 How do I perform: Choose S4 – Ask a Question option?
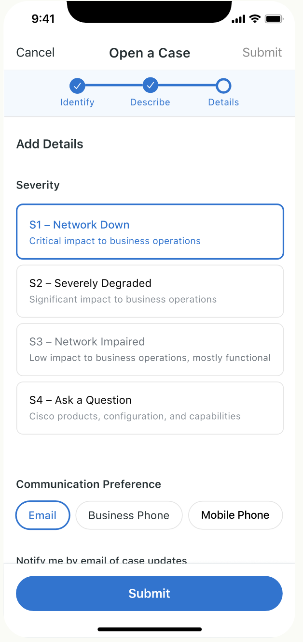(150, 408)
